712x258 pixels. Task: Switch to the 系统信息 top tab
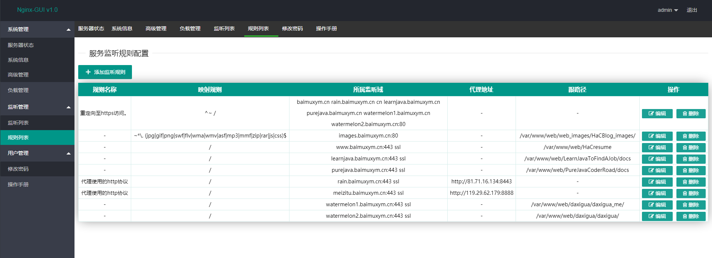point(122,28)
